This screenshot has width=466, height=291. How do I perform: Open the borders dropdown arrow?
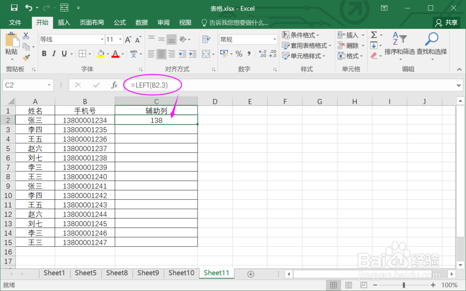90,54
